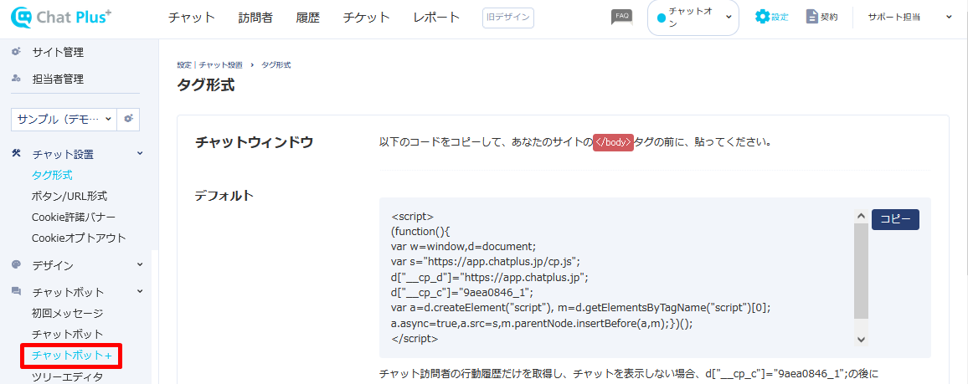Screen dimensions: 968x384
Task: Open the サポート担当 account menu
Action: (910, 18)
